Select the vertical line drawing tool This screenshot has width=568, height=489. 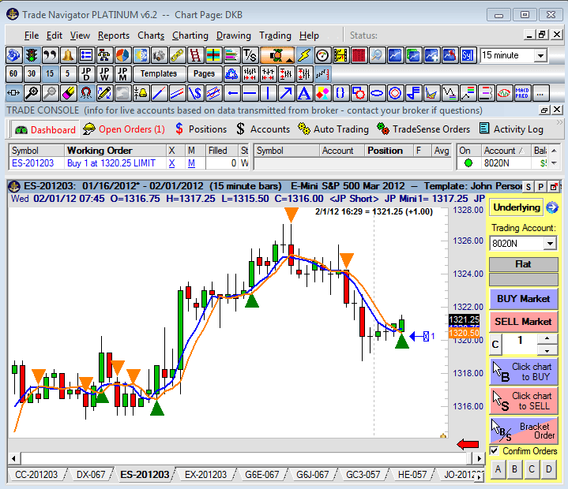(x=268, y=93)
